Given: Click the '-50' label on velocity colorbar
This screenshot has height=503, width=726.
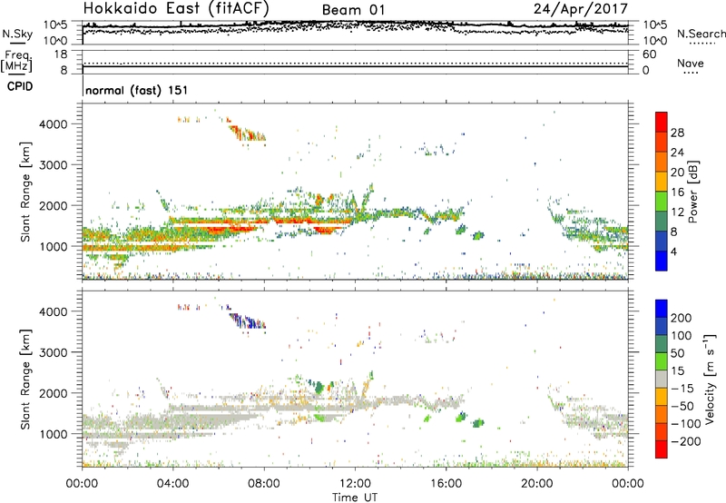Looking at the screenshot, I should tap(682, 406).
